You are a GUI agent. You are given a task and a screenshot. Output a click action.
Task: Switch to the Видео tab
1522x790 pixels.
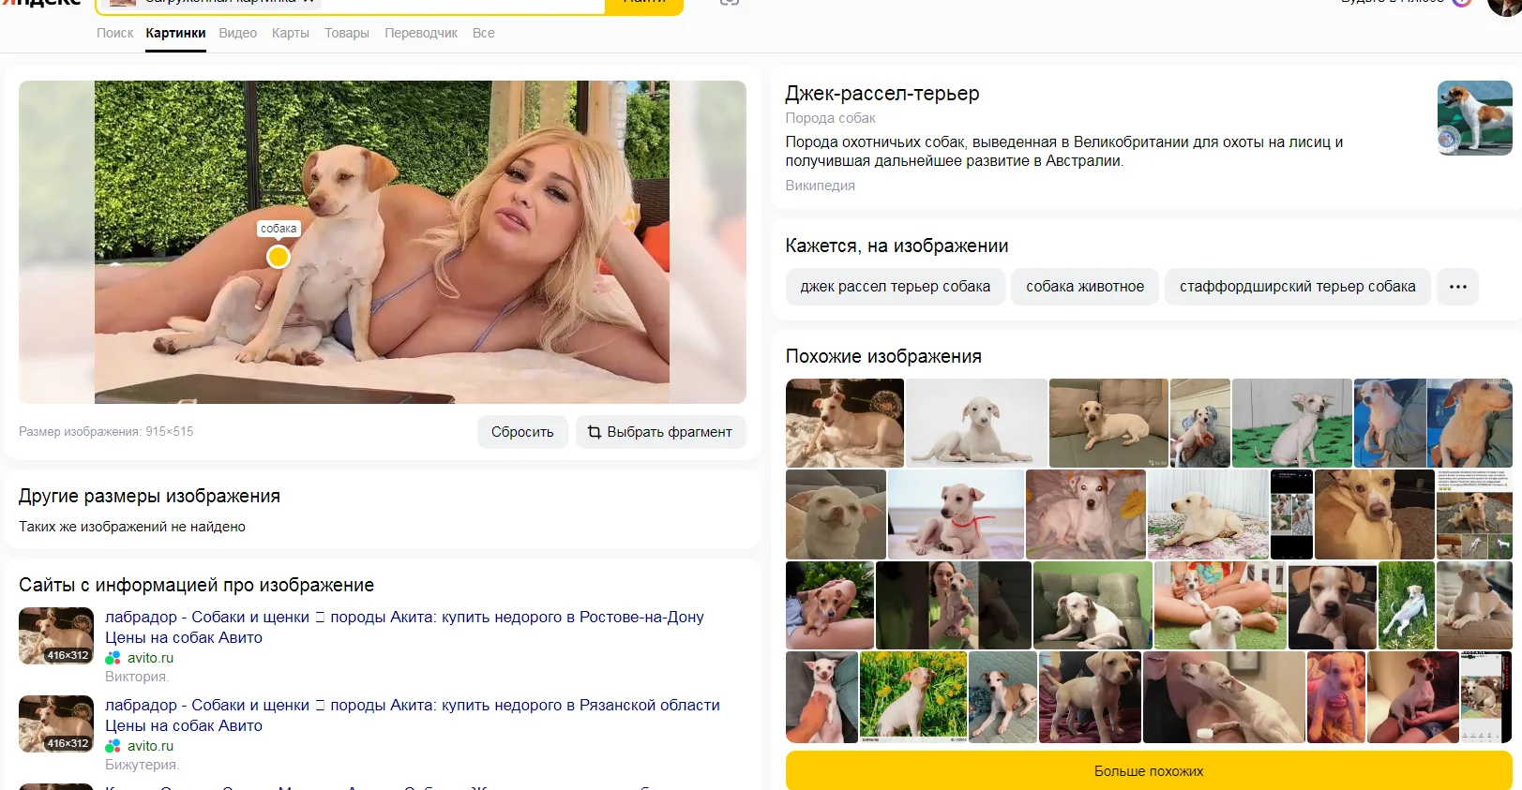click(x=237, y=33)
